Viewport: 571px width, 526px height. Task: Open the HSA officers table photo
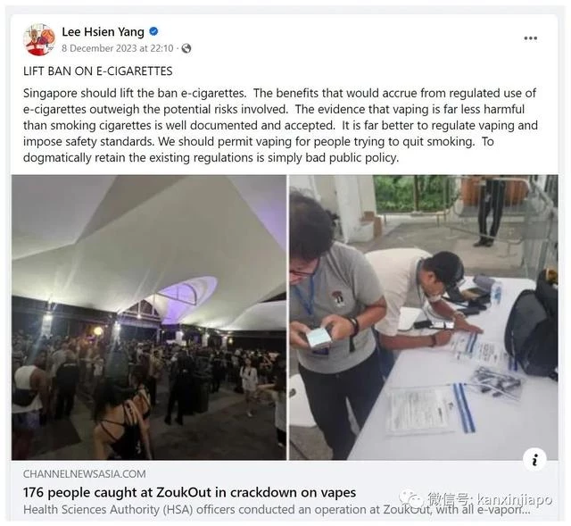424,317
